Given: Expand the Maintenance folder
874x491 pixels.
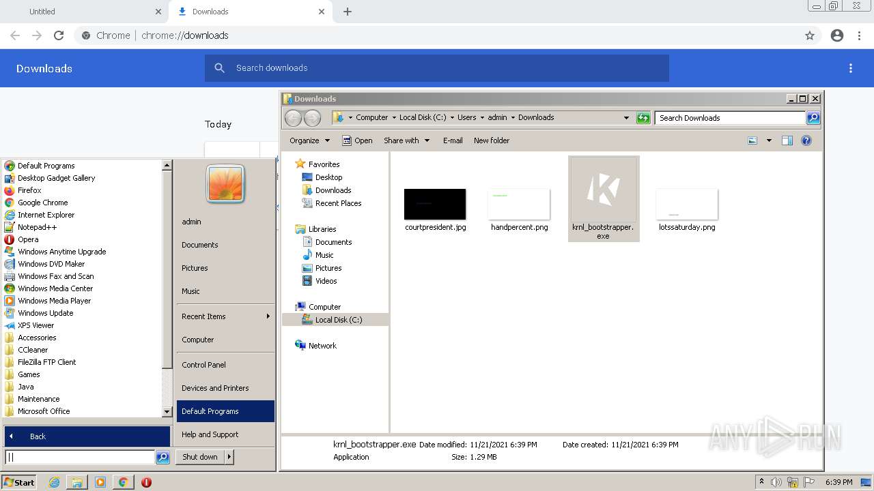Looking at the screenshot, I should (x=38, y=399).
